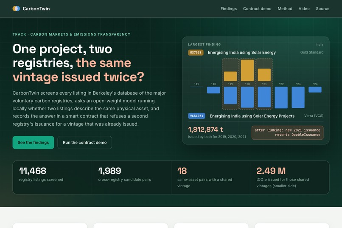Click Run the contract demo button
Screen dimensions: 342x228
[84, 143]
